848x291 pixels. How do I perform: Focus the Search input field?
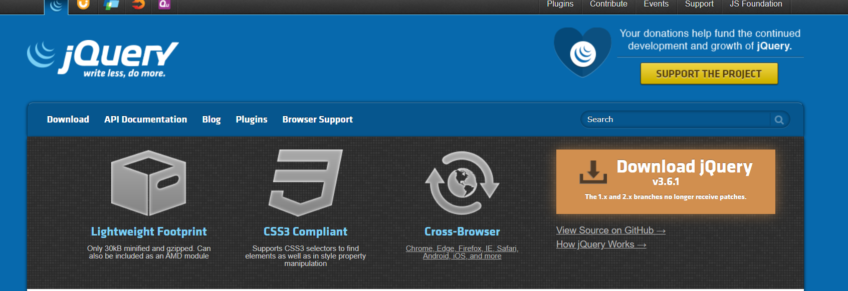point(676,119)
